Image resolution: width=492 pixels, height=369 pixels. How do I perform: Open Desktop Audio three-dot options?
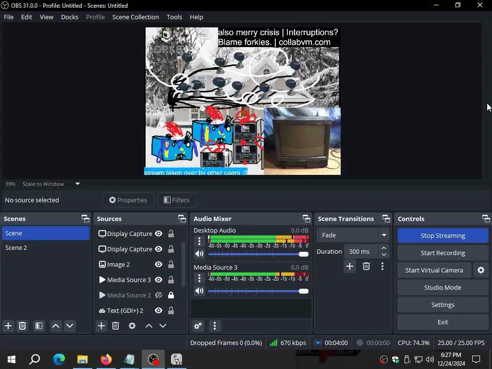click(x=199, y=241)
